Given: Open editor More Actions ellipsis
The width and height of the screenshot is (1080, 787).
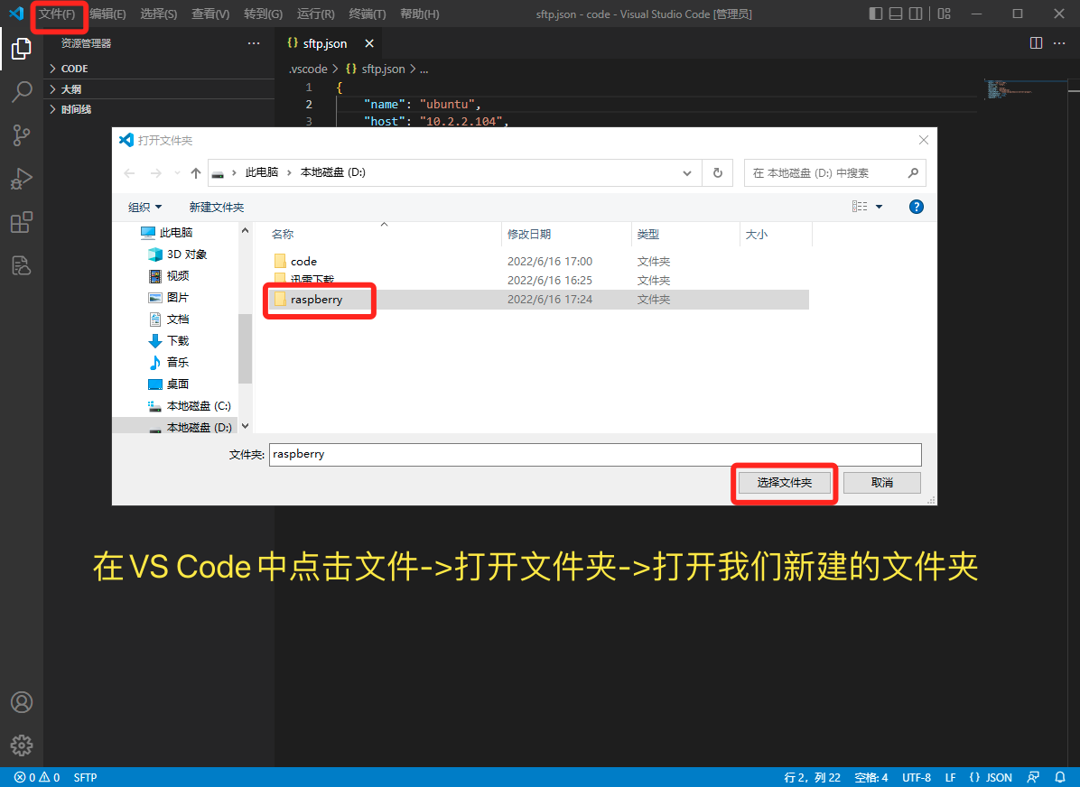Looking at the screenshot, I should [x=1059, y=43].
